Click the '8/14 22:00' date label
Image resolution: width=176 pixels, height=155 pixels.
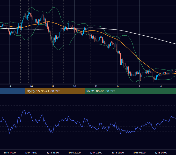[96, 152]
